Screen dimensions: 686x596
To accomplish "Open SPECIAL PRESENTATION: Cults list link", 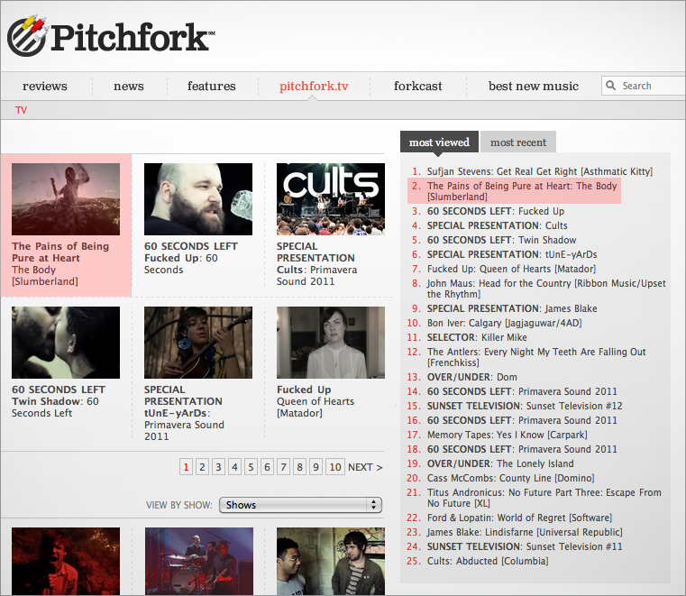I will coord(497,225).
